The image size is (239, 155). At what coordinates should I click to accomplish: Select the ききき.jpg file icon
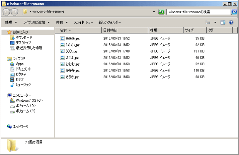(x=62, y=77)
